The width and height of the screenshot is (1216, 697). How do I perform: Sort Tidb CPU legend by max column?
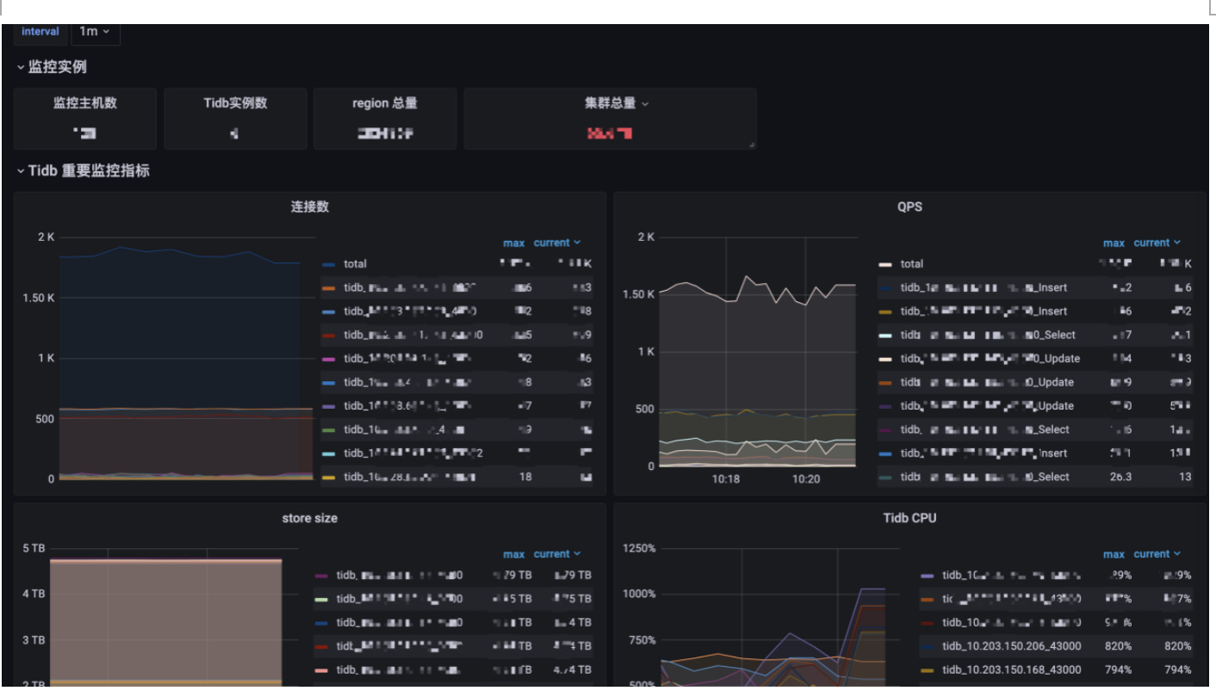click(x=1114, y=555)
